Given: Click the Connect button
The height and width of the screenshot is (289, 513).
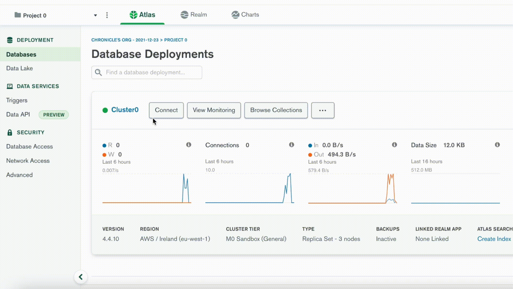Looking at the screenshot, I should pos(166,110).
